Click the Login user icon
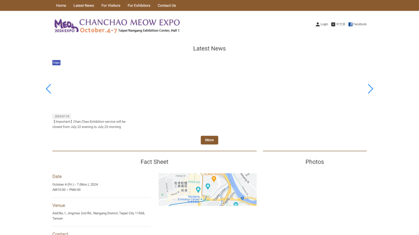 [318, 24]
